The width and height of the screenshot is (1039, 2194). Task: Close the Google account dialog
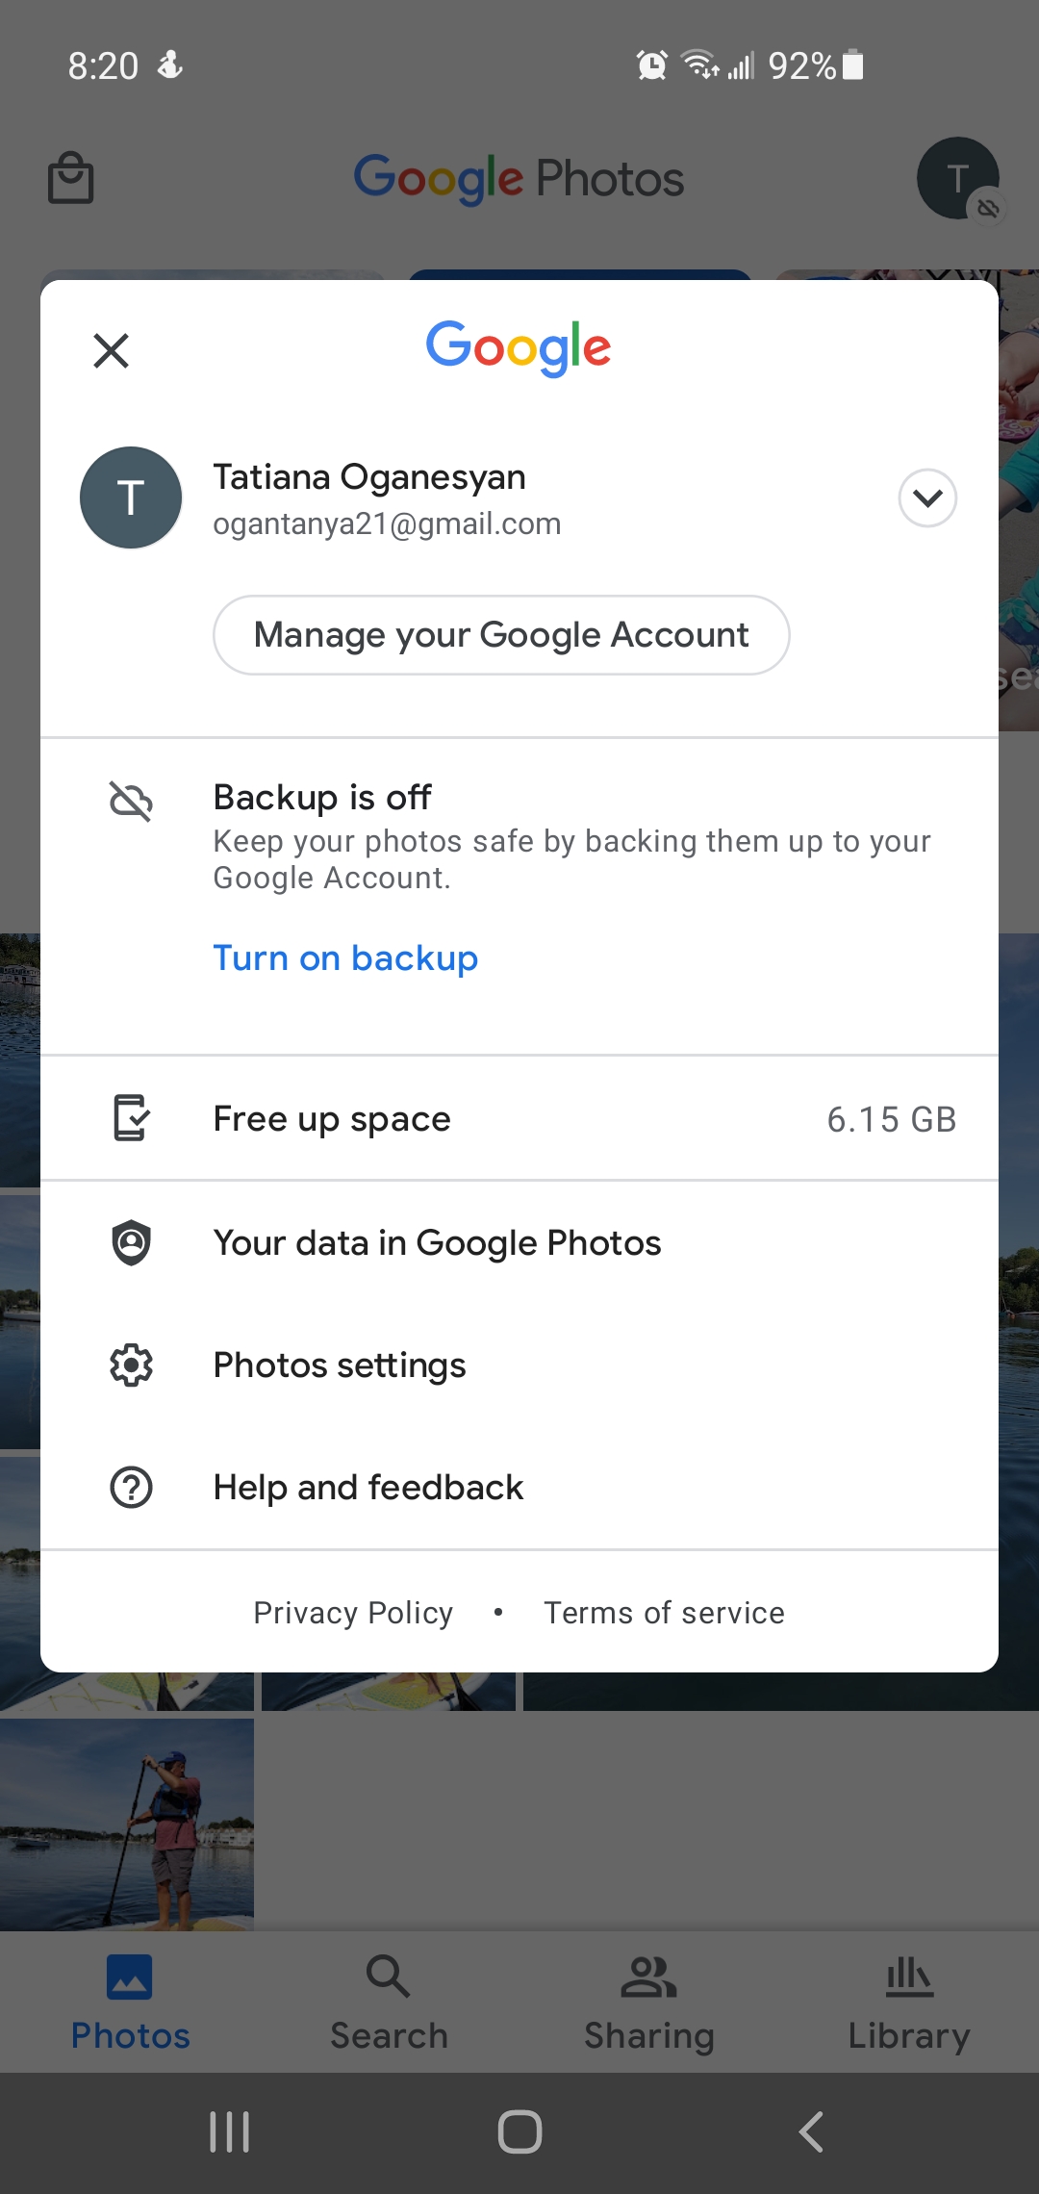coord(111,350)
